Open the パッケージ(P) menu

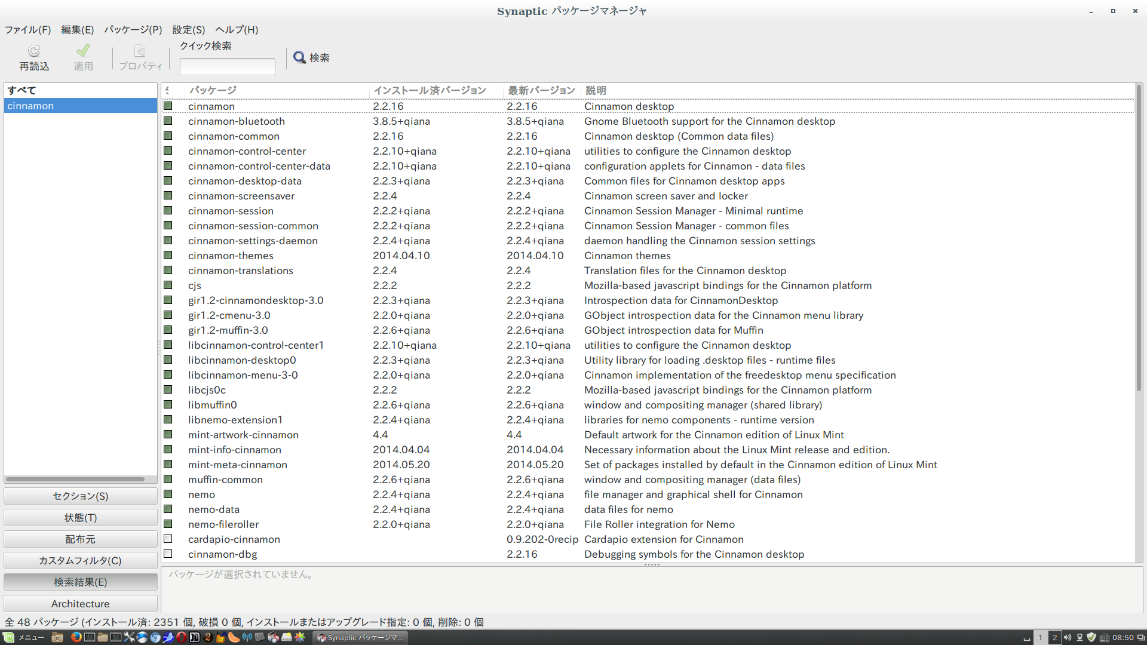[x=133, y=29]
